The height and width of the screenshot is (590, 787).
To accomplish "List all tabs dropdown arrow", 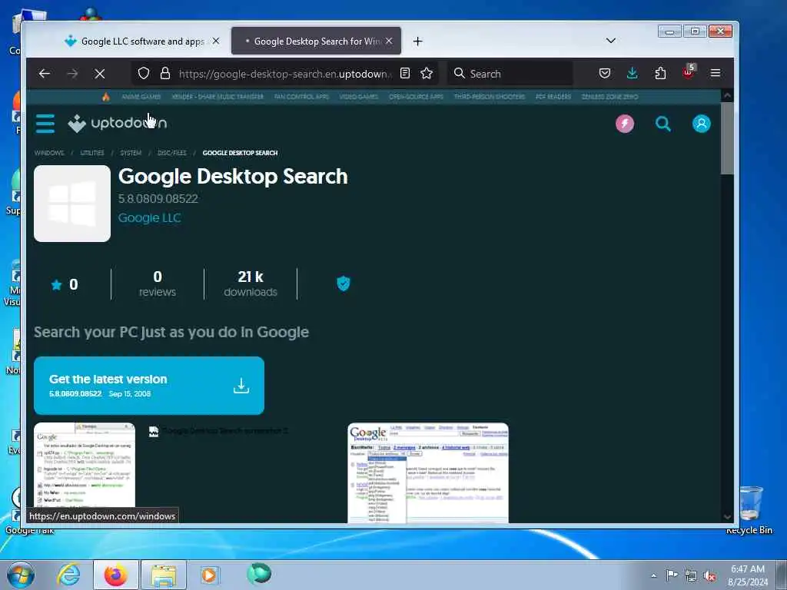I will tap(611, 41).
